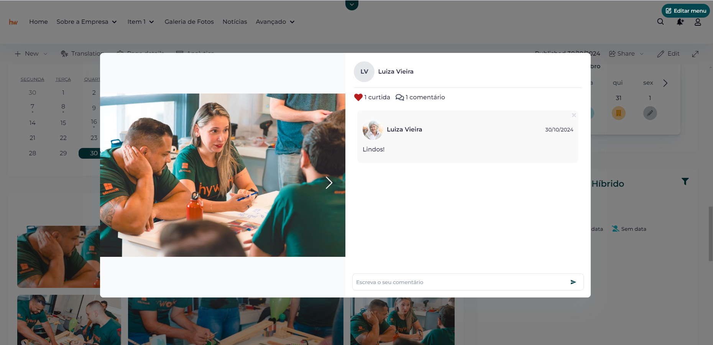713x345 pixels.
Task: Click the Edit page button
Action: (668, 54)
